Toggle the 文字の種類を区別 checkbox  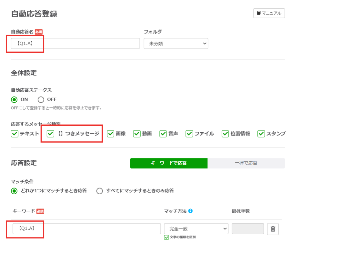coord(167,237)
